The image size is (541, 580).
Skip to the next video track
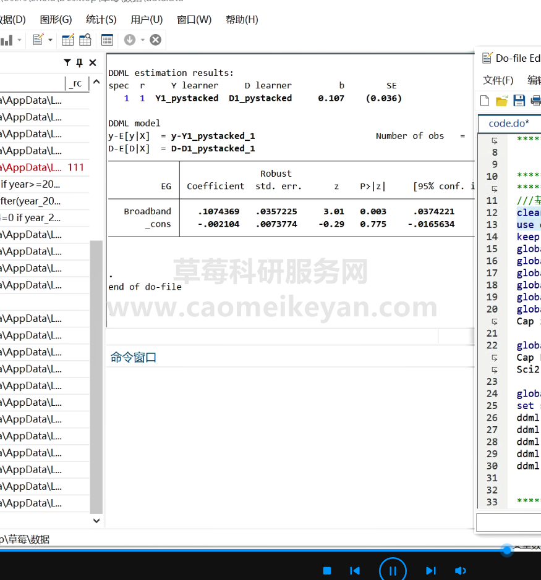coord(431,571)
